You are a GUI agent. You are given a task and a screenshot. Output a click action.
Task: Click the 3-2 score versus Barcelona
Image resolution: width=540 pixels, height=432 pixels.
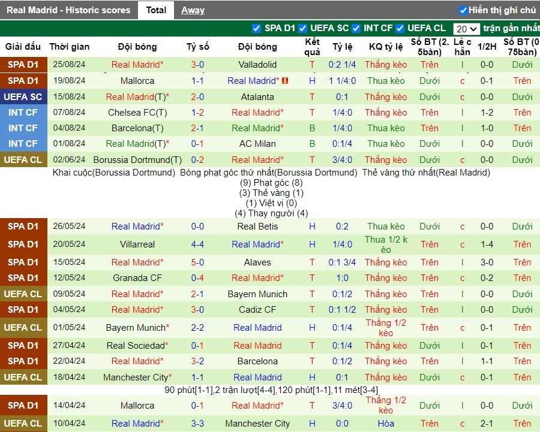[x=197, y=361]
